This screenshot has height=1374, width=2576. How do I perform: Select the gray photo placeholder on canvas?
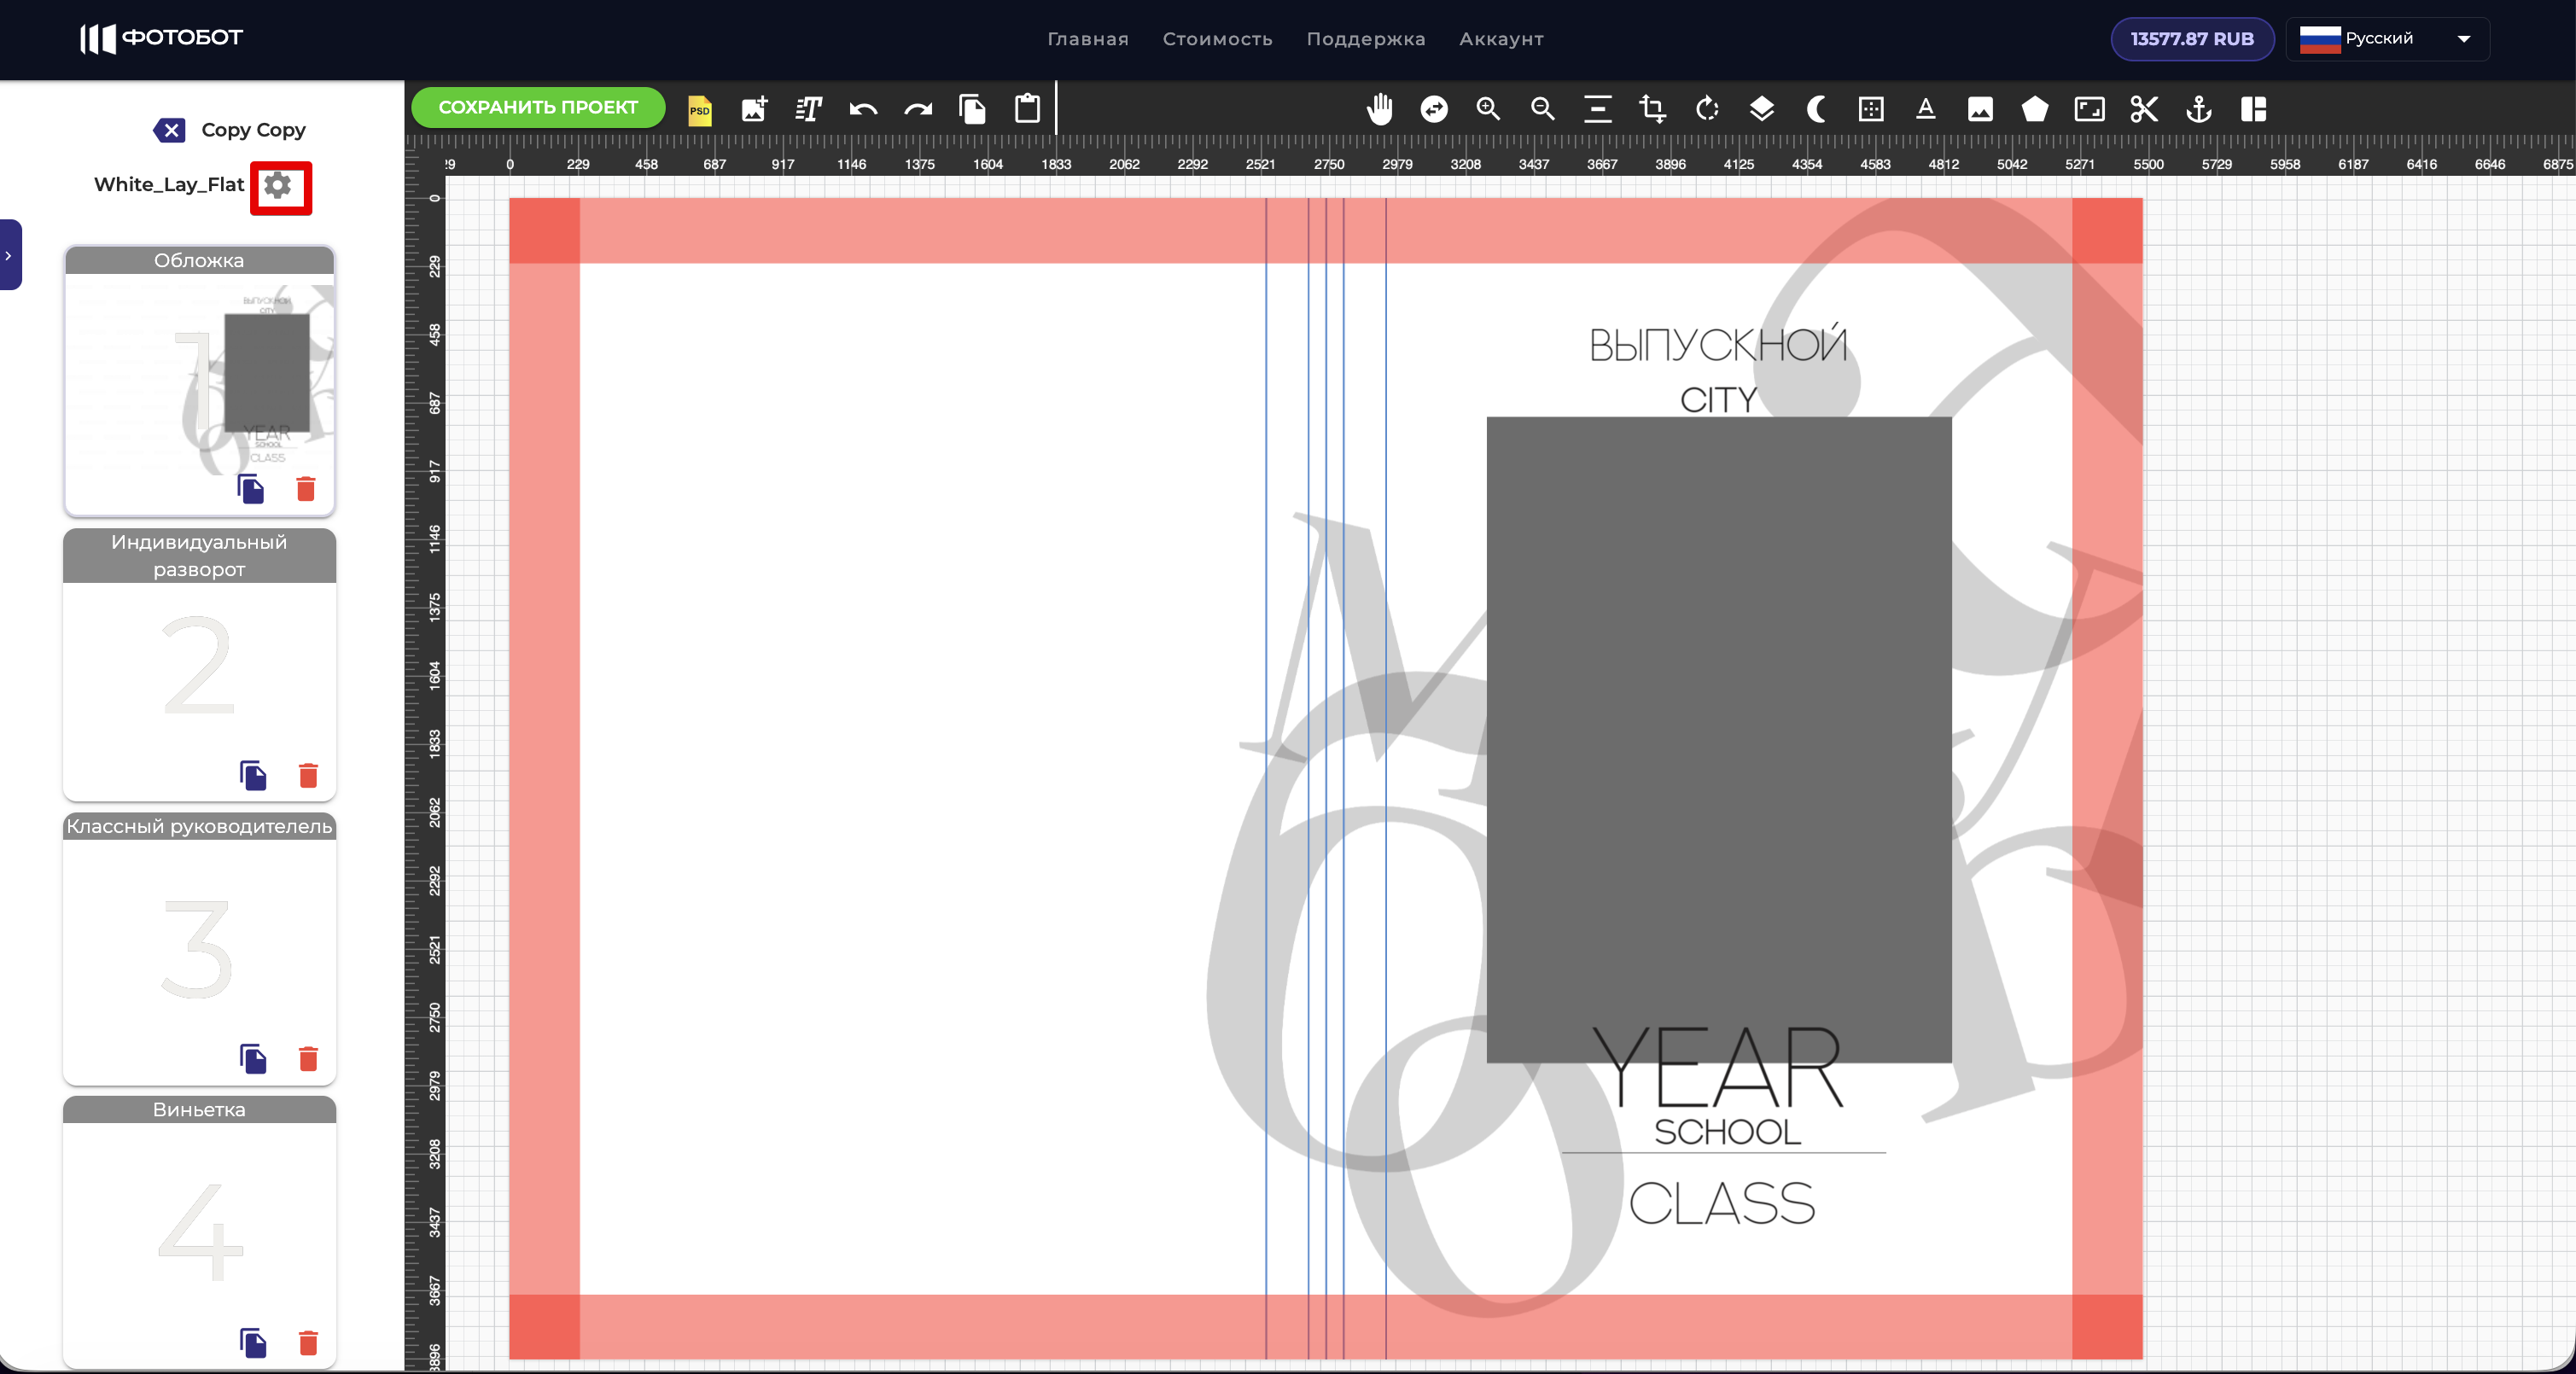1719,739
